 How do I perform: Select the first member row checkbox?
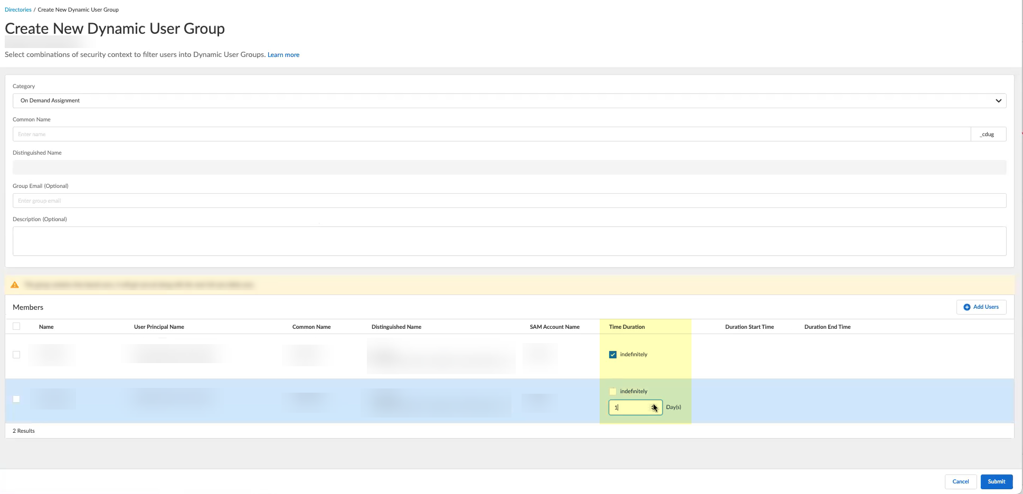coord(16,355)
